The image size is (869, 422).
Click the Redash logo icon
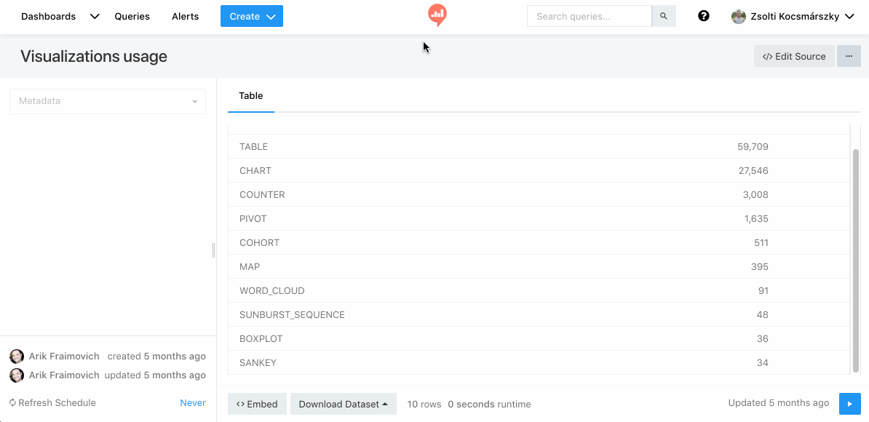pos(437,15)
